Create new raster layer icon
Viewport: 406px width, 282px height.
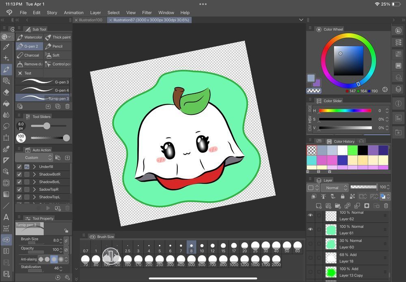(318, 206)
